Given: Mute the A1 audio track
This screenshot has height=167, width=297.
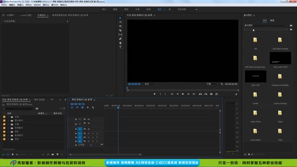Looking at the screenshot, I should coord(89,134).
